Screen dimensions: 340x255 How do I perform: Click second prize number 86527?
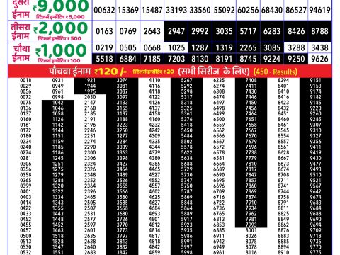click(x=296, y=11)
